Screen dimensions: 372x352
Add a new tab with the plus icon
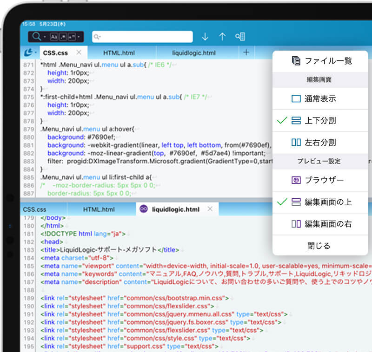pyautogui.click(x=246, y=52)
